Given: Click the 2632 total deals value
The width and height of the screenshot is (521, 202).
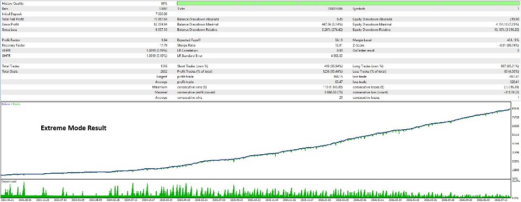Looking at the screenshot, I should coord(164,72).
